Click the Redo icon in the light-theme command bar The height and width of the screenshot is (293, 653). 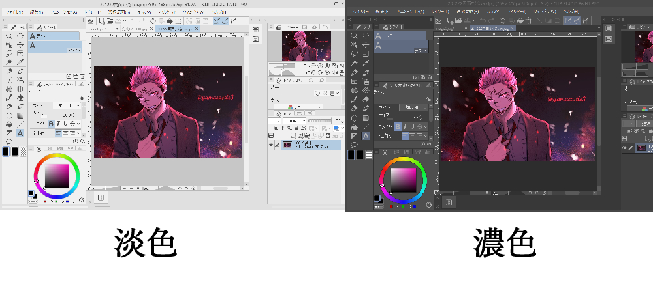[142, 21]
